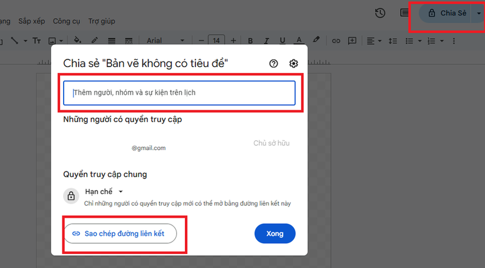Expand the bulleted list dropdown arrow
Screen dimensions: 485x268
click(x=420, y=41)
